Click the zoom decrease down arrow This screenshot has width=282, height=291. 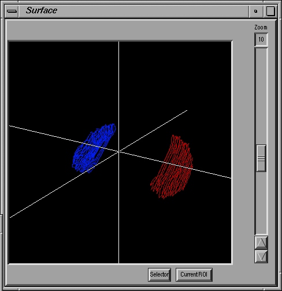point(261,256)
